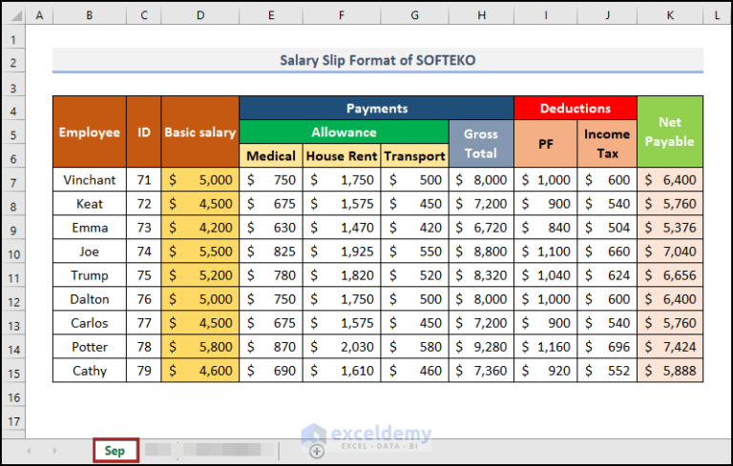The height and width of the screenshot is (466, 733).
Task: Select the cell with employee Cathy
Action: (90, 371)
